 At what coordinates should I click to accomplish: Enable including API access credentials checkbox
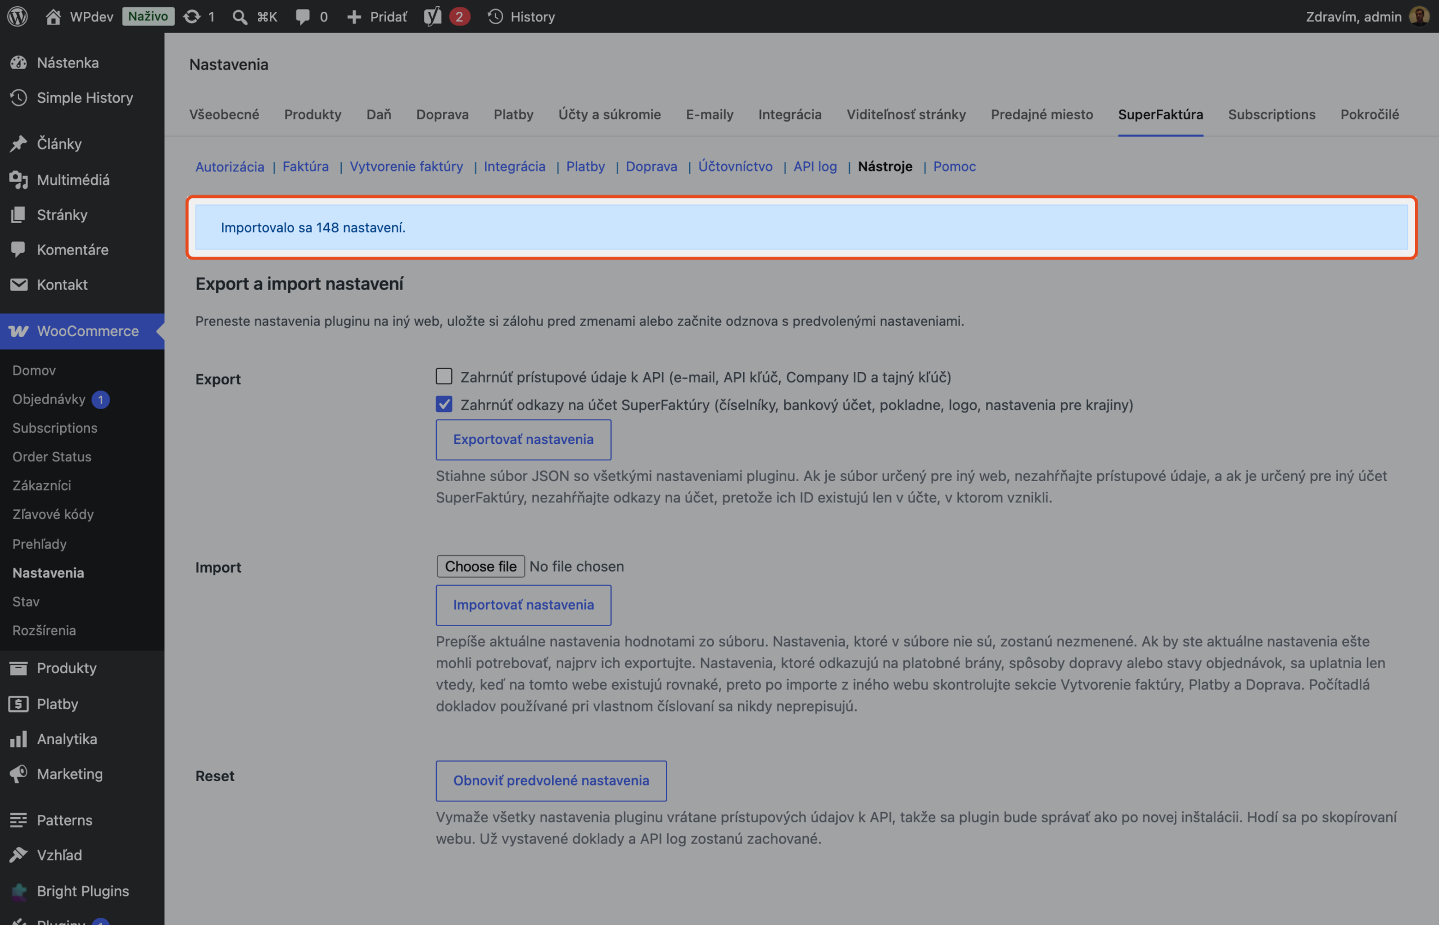[444, 376]
